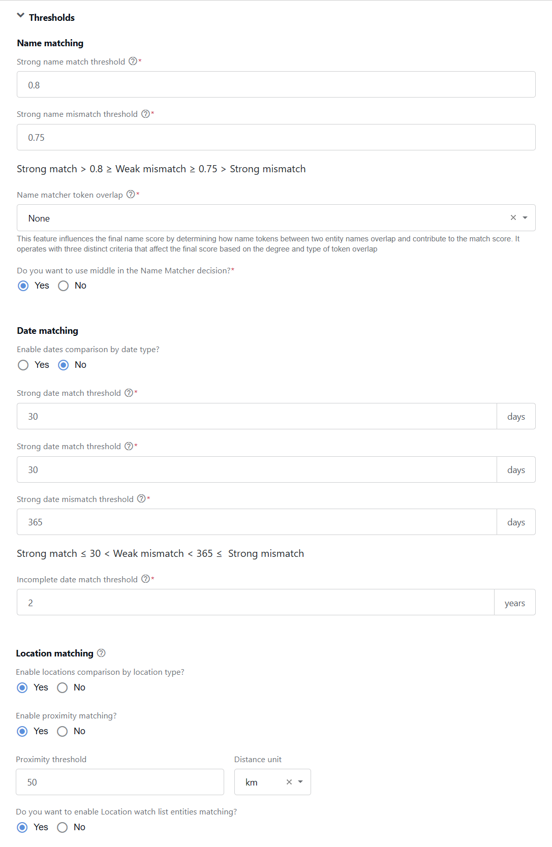The width and height of the screenshot is (552, 847).
Task: Open the Name matcher token overlap dropdown
Action: [525, 217]
